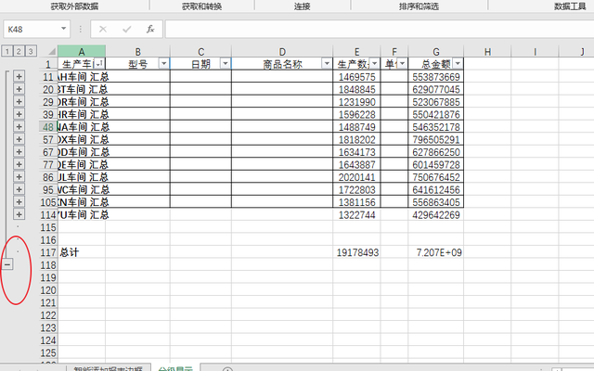Click the formula bar confirm checkmark icon

pos(126,29)
